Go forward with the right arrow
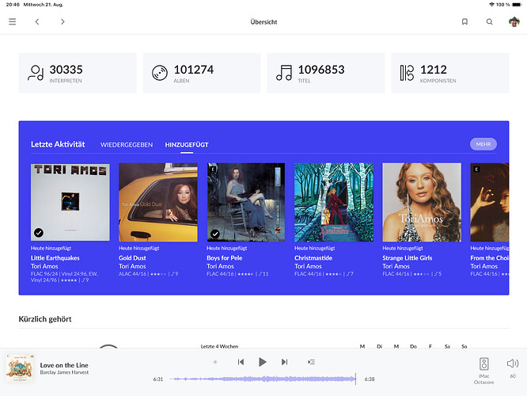The width and height of the screenshot is (527, 396). (x=63, y=21)
